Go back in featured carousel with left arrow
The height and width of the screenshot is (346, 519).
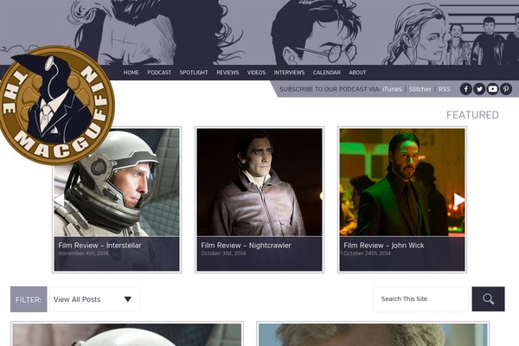click(x=59, y=199)
